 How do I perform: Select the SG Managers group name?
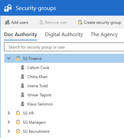click(x=34, y=122)
